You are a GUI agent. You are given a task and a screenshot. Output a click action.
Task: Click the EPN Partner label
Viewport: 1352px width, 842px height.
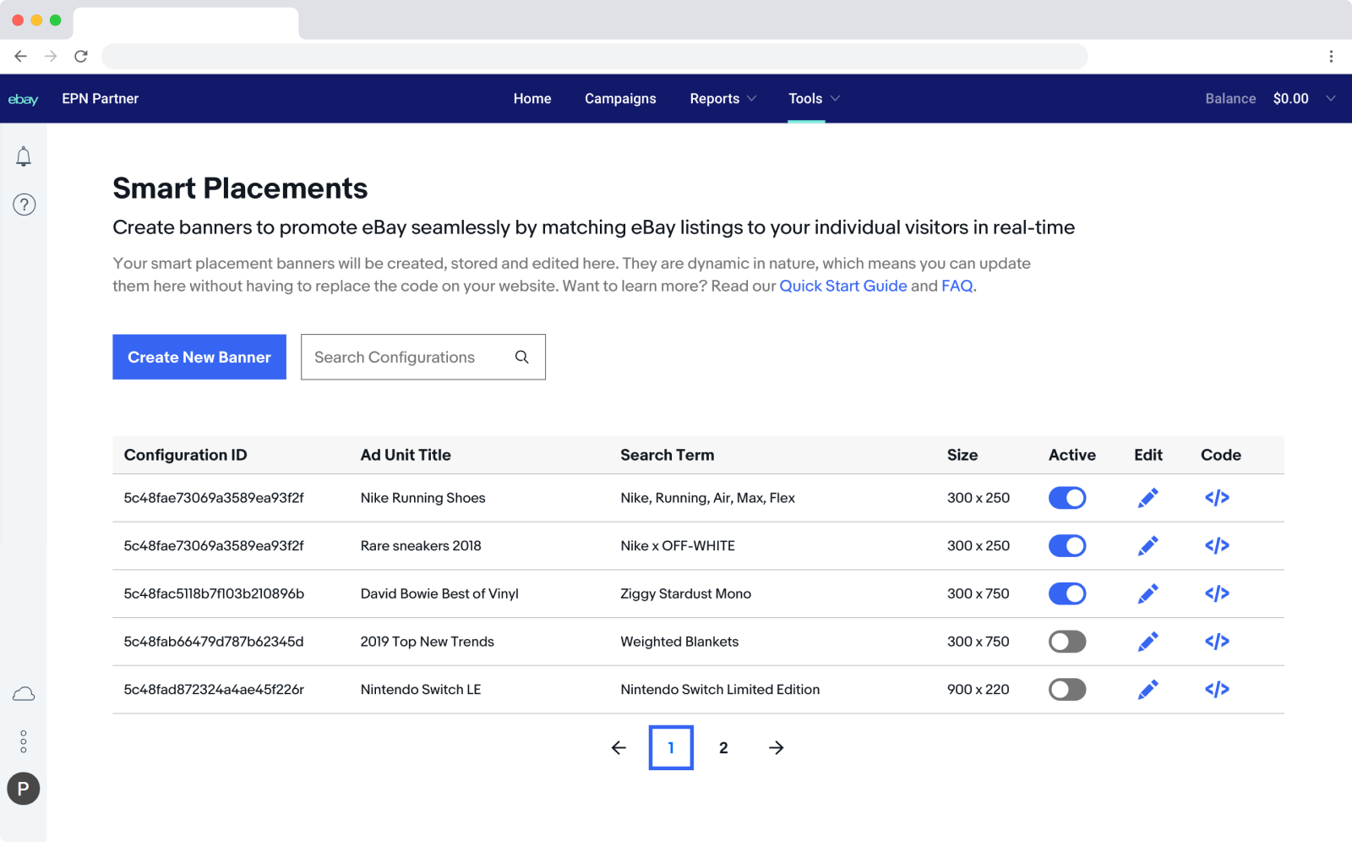pos(100,99)
